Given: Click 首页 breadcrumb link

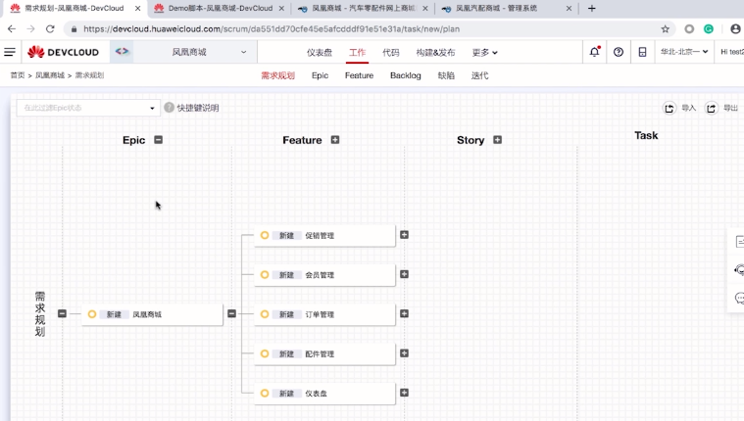Looking at the screenshot, I should (18, 75).
